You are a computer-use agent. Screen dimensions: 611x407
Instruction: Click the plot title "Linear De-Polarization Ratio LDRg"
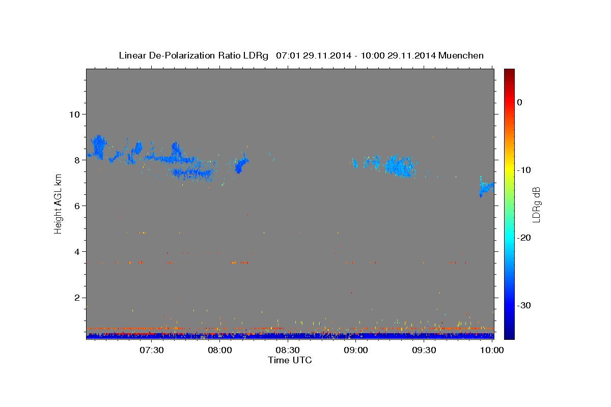tap(193, 55)
